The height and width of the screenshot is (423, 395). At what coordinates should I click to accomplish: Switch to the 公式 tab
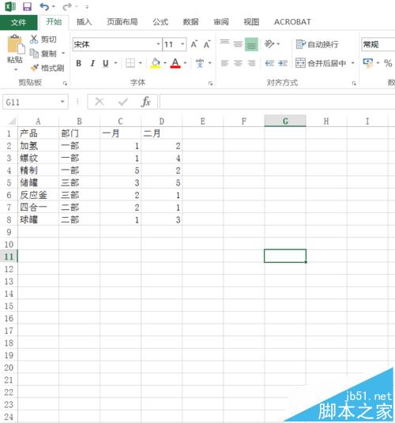(160, 22)
